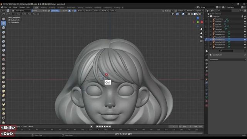Click the pan view hand gizmo

pyautogui.click(x=201, y=33)
